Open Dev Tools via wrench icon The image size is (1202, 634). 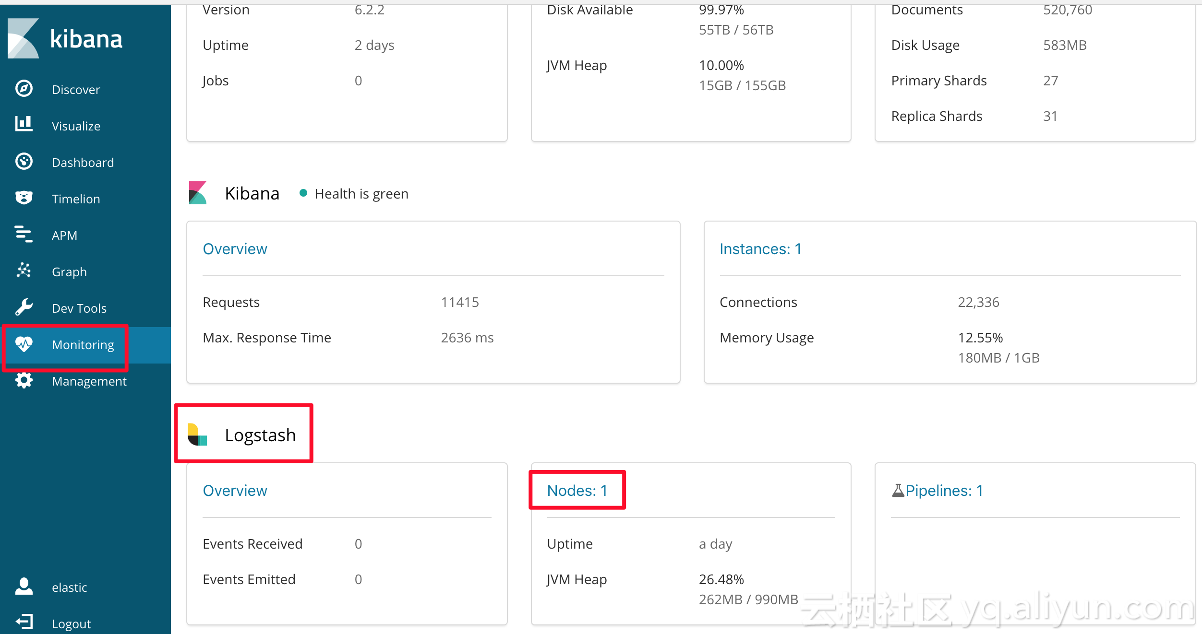coord(24,307)
